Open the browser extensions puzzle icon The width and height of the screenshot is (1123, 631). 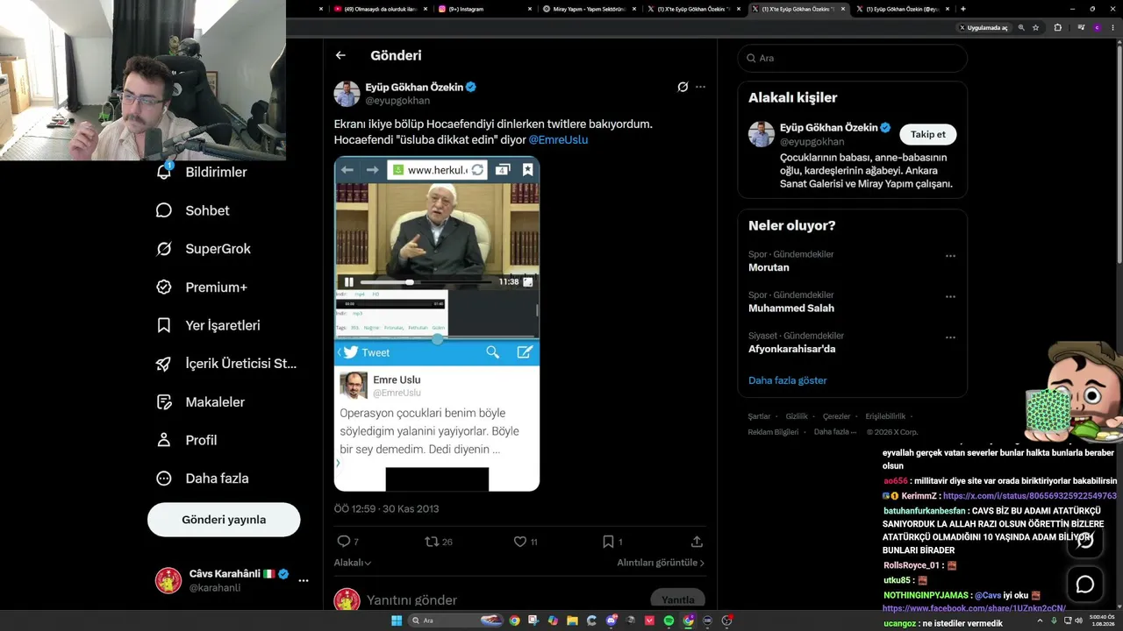pyautogui.click(x=1058, y=28)
